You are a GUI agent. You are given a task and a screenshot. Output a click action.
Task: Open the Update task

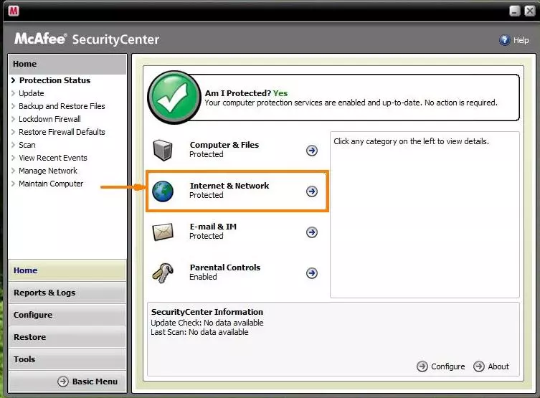tap(32, 93)
